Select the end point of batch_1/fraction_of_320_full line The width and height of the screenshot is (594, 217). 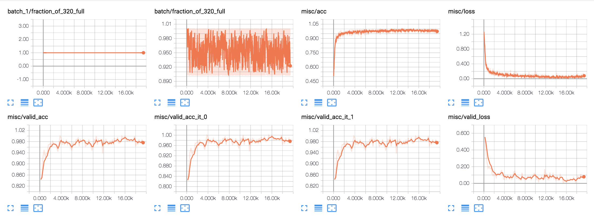[143, 53]
